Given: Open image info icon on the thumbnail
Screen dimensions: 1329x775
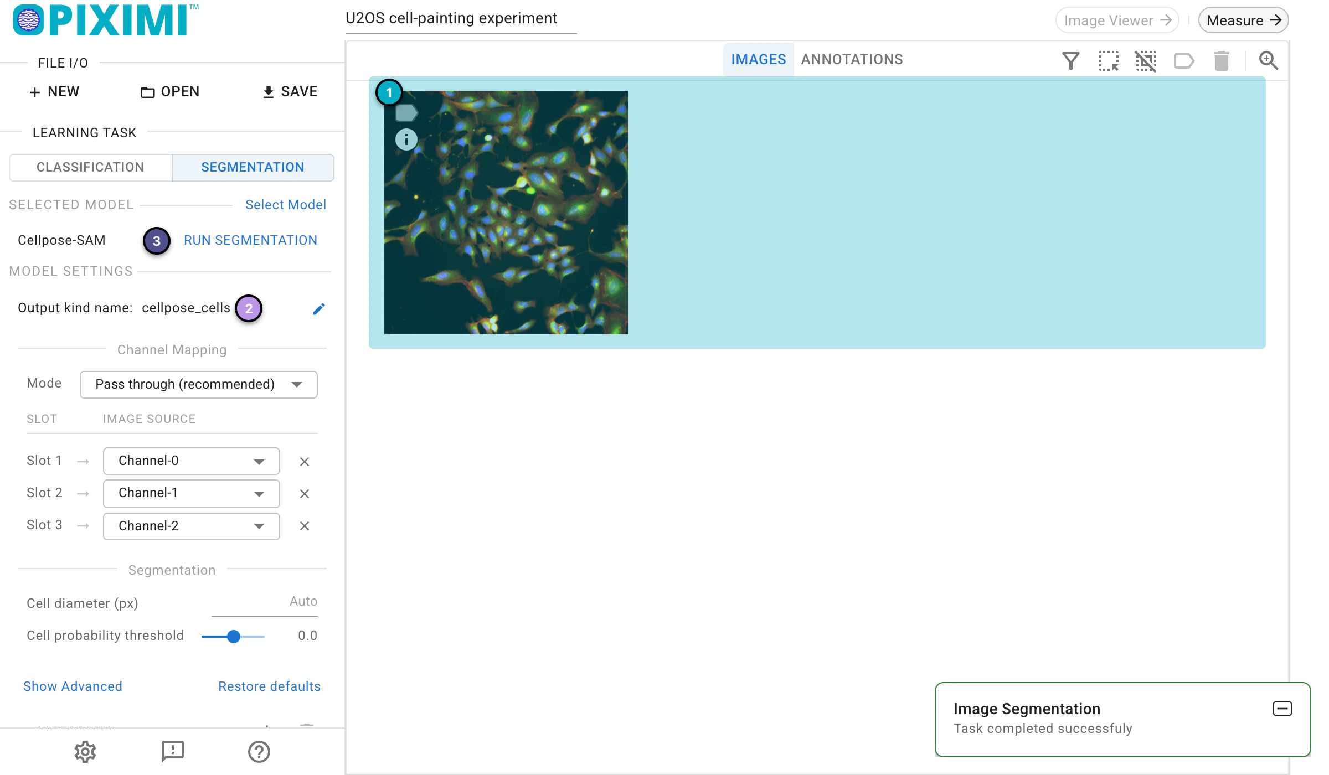Looking at the screenshot, I should [x=406, y=139].
